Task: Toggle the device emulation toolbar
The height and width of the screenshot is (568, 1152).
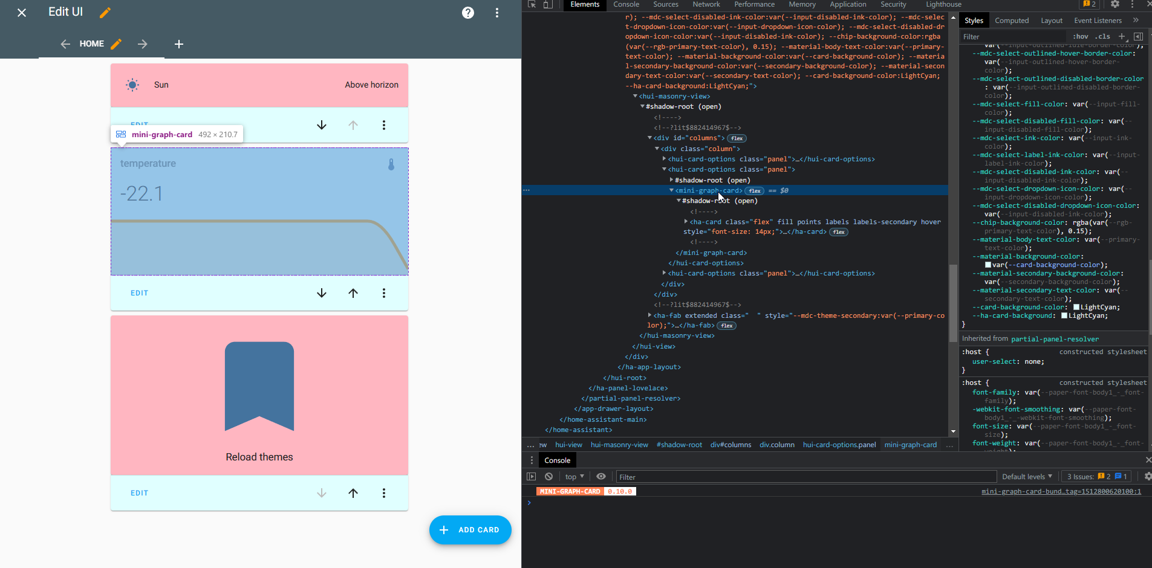Action: [x=546, y=5]
